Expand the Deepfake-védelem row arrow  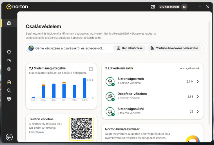197,96
